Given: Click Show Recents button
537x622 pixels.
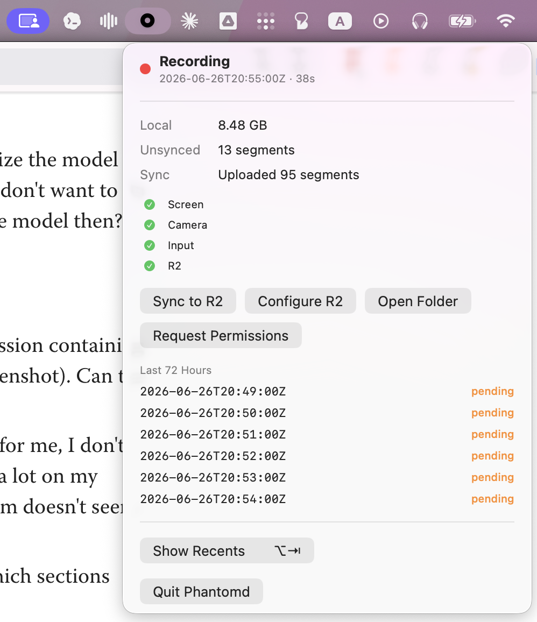Looking at the screenshot, I should [x=227, y=550].
